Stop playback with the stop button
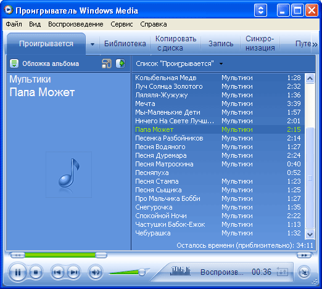 [36, 272]
